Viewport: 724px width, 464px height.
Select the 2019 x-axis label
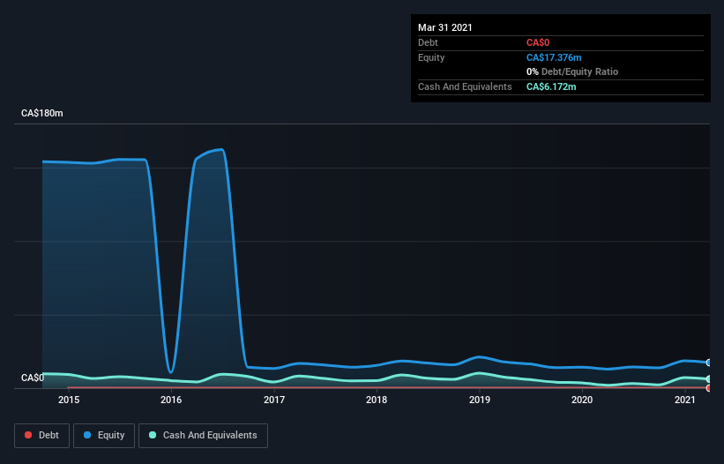[x=480, y=400]
